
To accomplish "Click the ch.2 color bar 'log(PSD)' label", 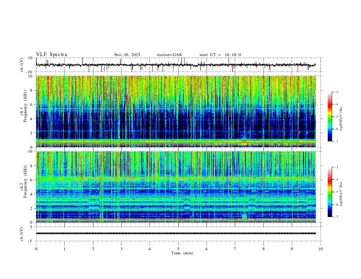I will point(341,194).
